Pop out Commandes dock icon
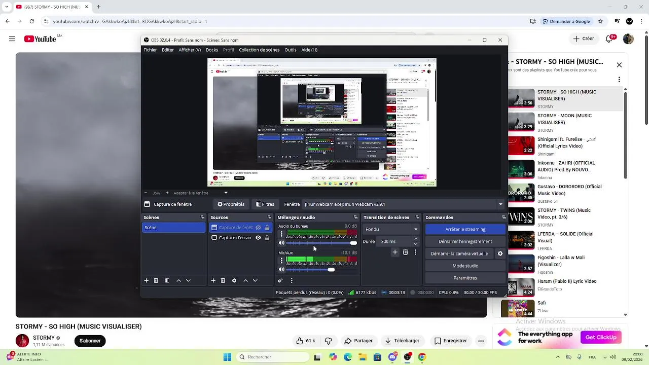 (x=503, y=217)
